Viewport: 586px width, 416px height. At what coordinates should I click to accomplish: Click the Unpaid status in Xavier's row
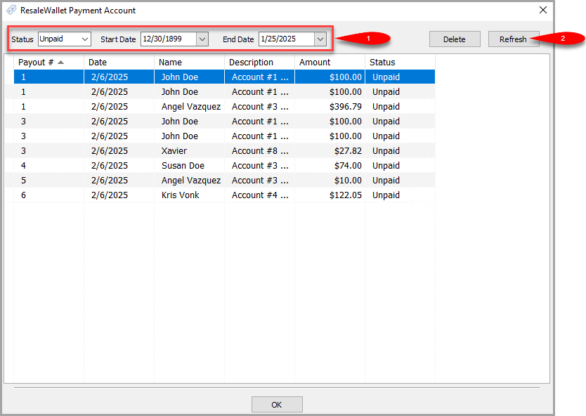(400, 150)
